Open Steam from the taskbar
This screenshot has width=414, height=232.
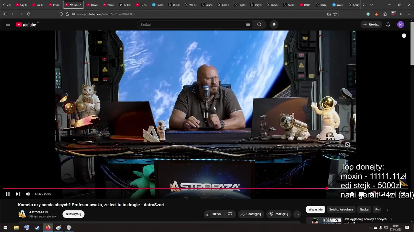click(38, 228)
